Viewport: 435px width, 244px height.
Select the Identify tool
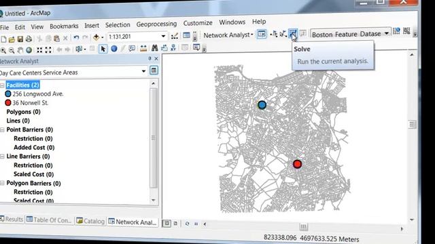pyautogui.click(x=114, y=49)
